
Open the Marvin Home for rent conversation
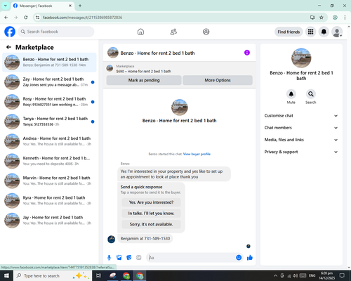tap(49, 181)
